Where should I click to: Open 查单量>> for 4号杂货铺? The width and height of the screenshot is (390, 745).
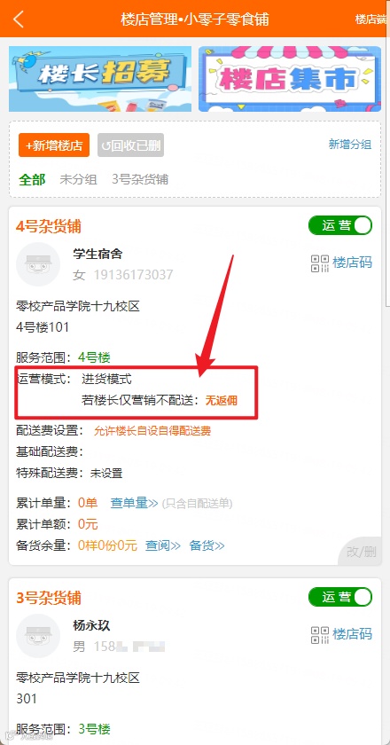pyautogui.click(x=134, y=503)
